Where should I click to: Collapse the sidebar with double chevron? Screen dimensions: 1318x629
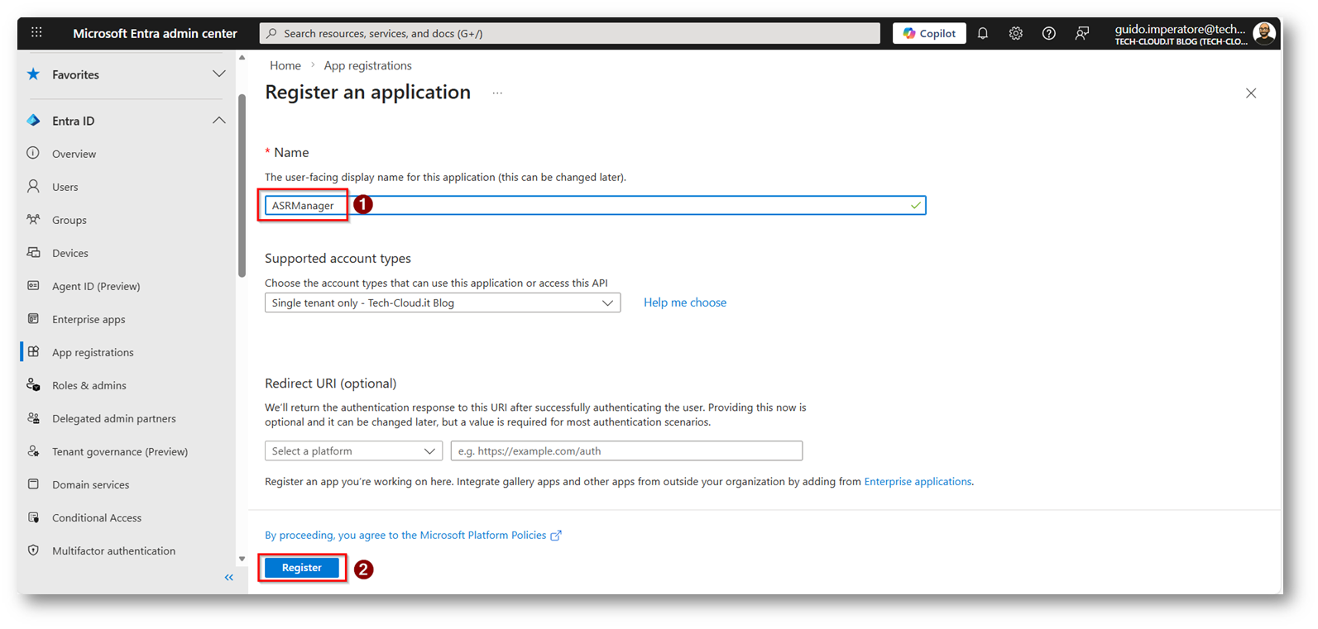(229, 578)
